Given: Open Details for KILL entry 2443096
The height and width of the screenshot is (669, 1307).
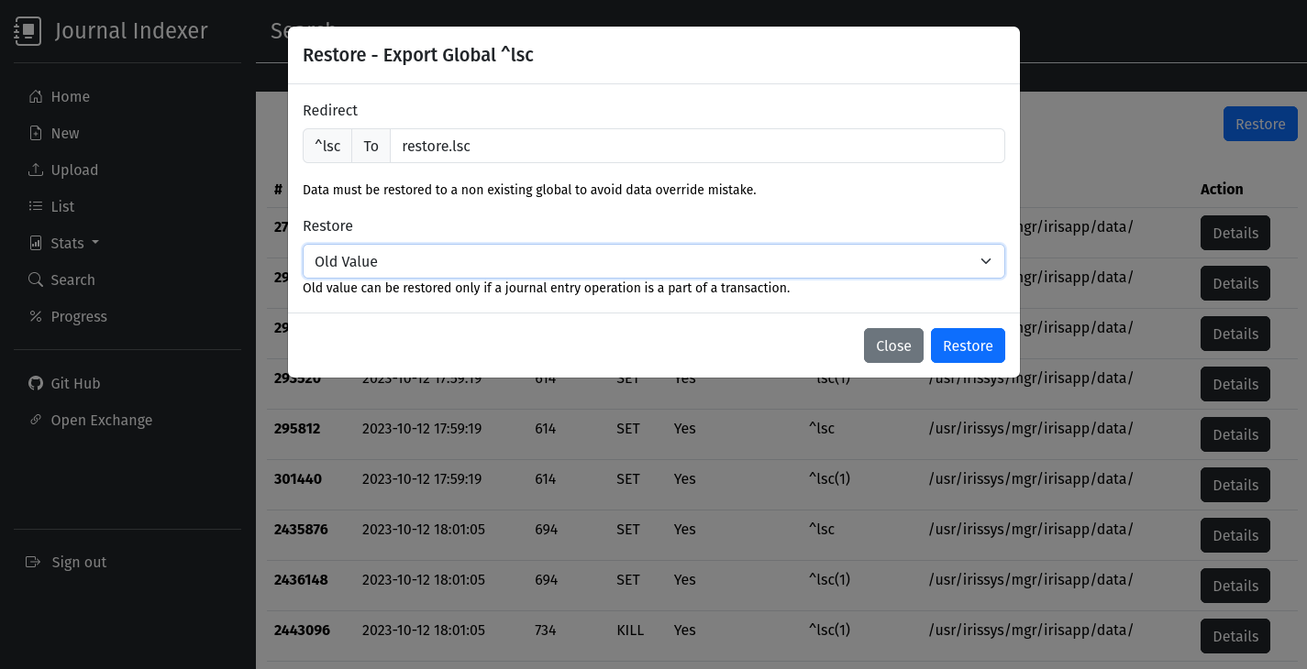Looking at the screenshot, I should pos(1235,636).
